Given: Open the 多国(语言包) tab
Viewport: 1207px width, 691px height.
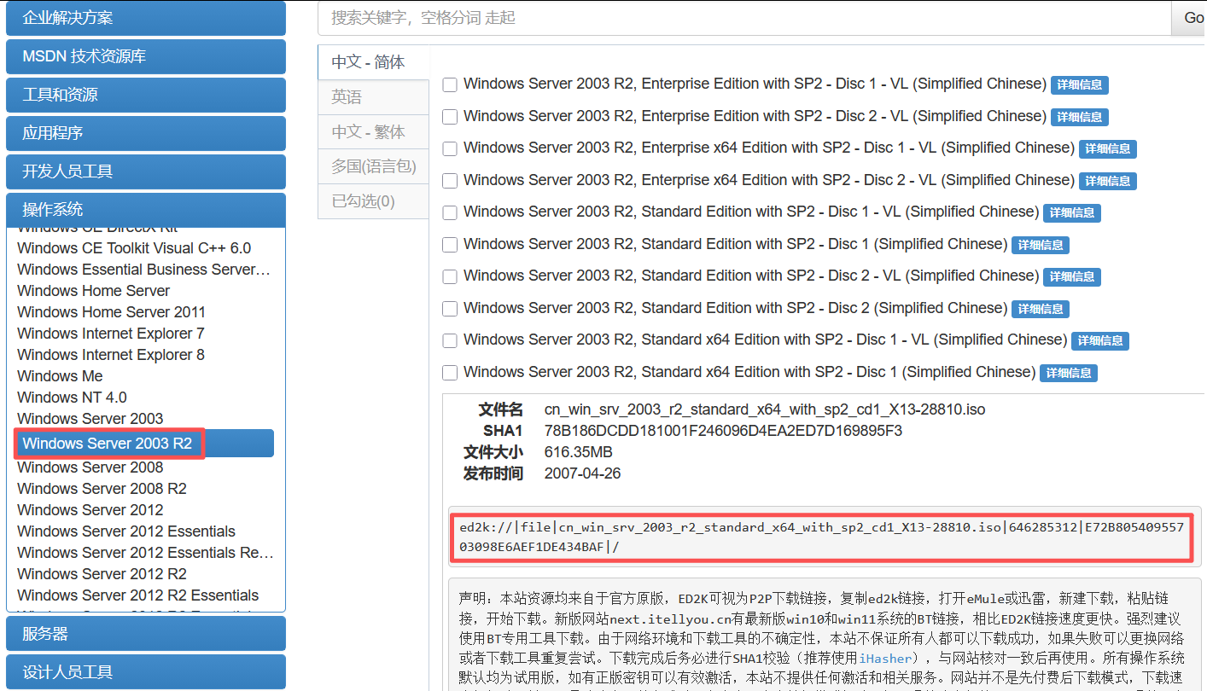Looking at the screenshot, I should click(373, 167).
